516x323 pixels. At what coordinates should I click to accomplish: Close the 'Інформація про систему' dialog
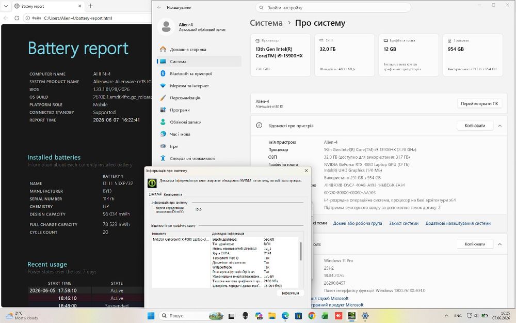(307, 171)
